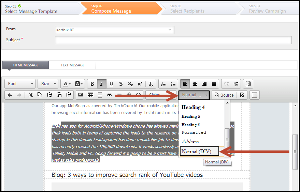Open the preview icon next to Source
The height and width of the screenshot is (192, 300).
pos(242,95)
